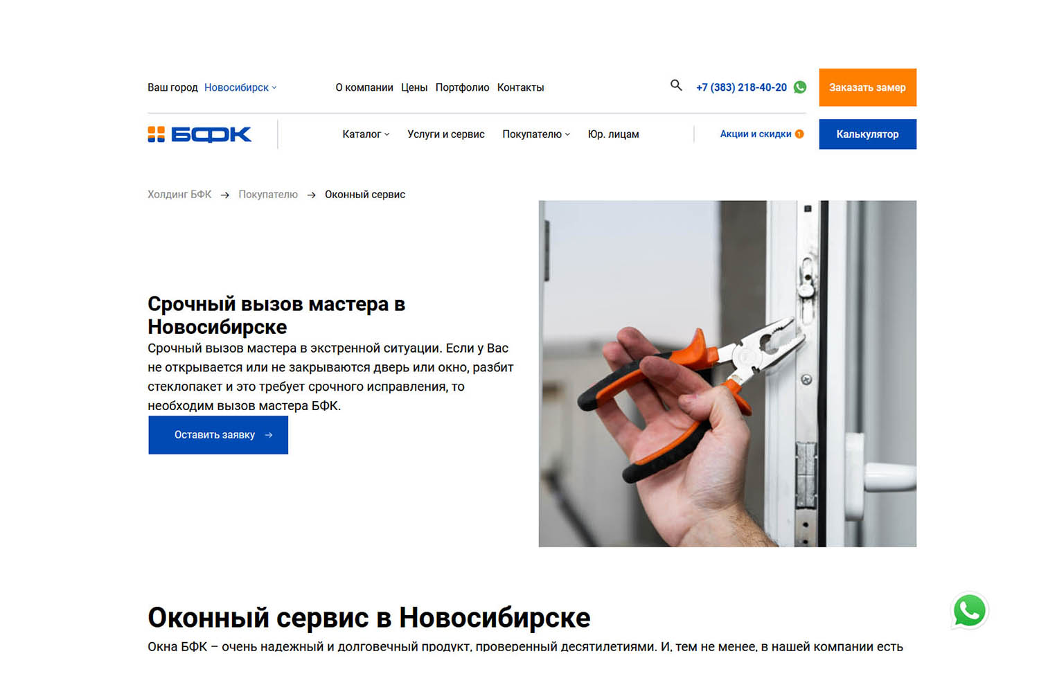Open the О компании menu item

[364, 87]
